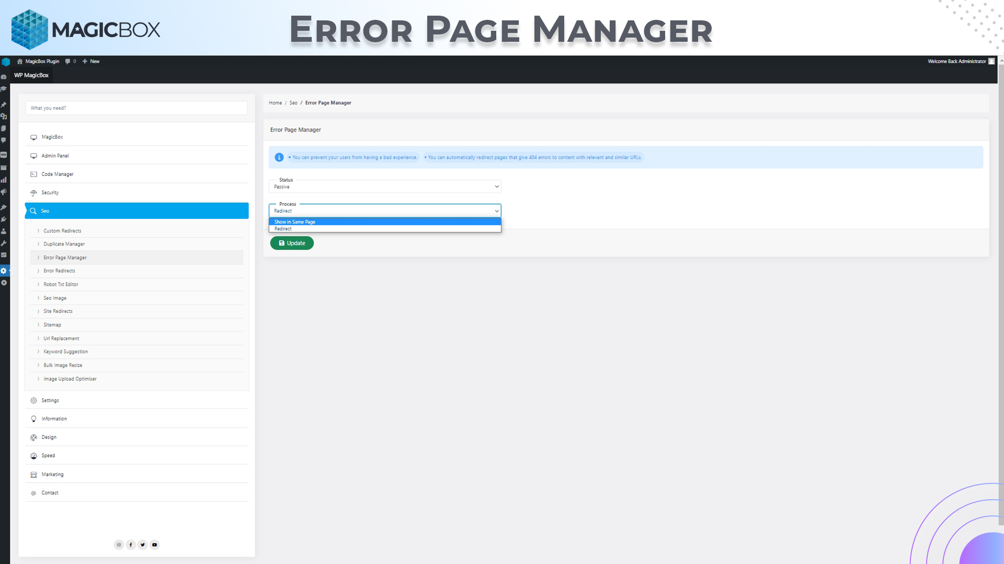
Task: Click MagicBox Plugin site name in admin bar
Action: [42, 61]
